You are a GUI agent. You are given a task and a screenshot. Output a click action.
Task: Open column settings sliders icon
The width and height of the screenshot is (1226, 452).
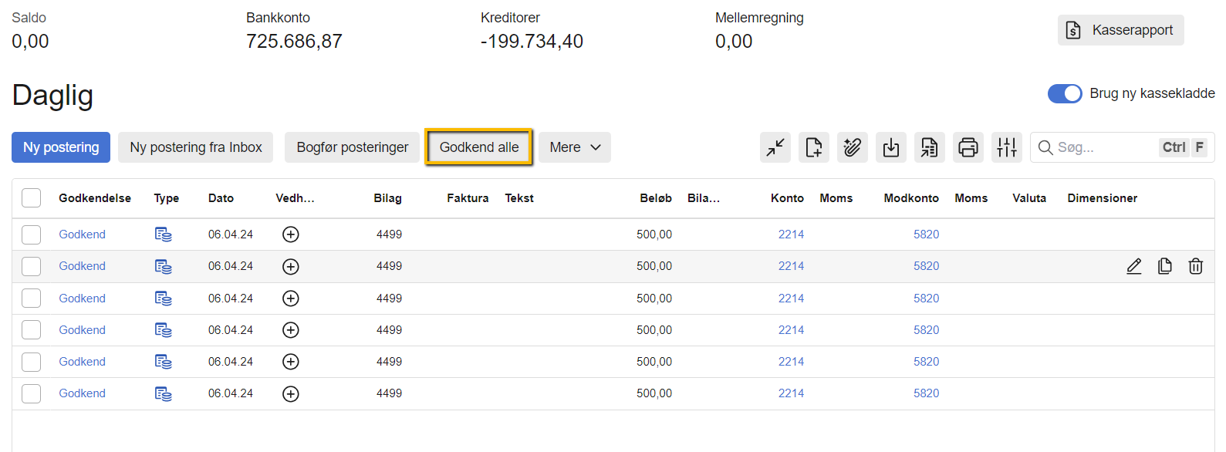pyautogui.click(x=1006, y=147)
